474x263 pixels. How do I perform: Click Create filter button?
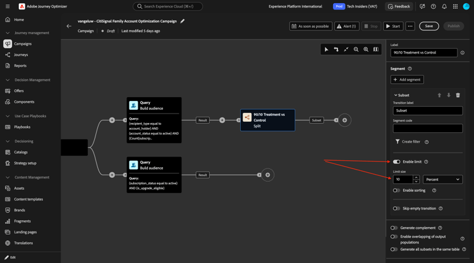coord(408,142)
